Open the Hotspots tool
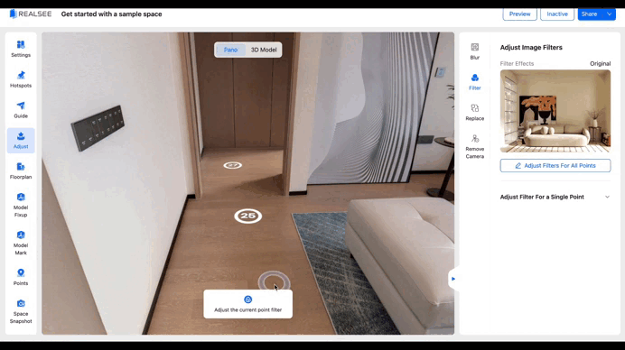Image resolution: width=625 pixels, height=350 pixels. click(21, 79)
